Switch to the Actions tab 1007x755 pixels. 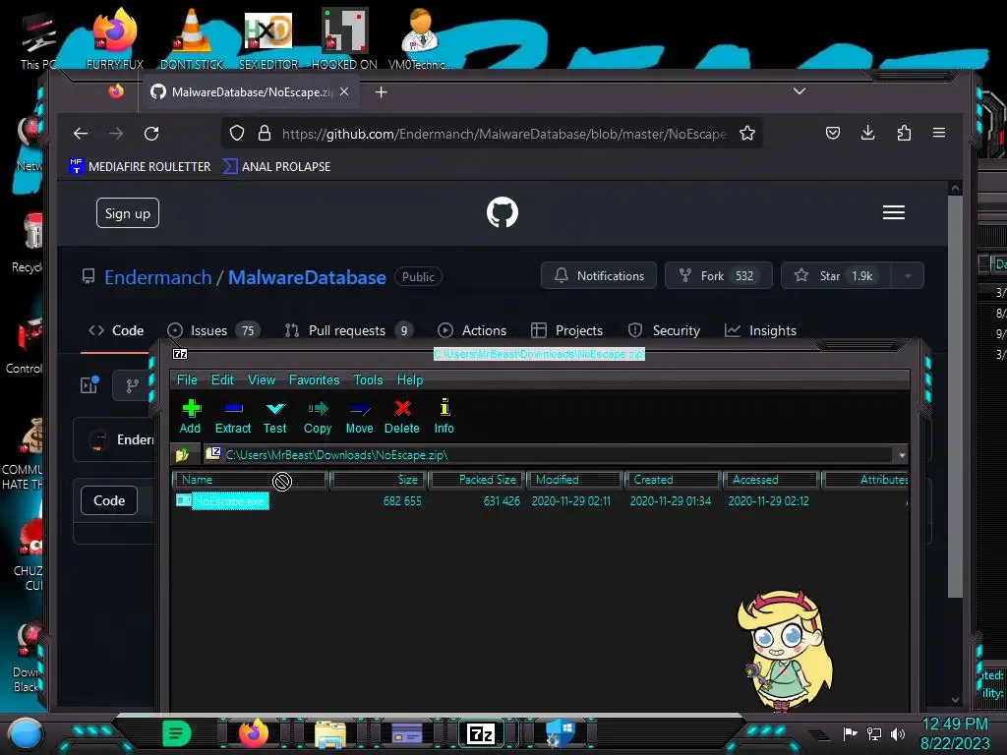[472, 330]
